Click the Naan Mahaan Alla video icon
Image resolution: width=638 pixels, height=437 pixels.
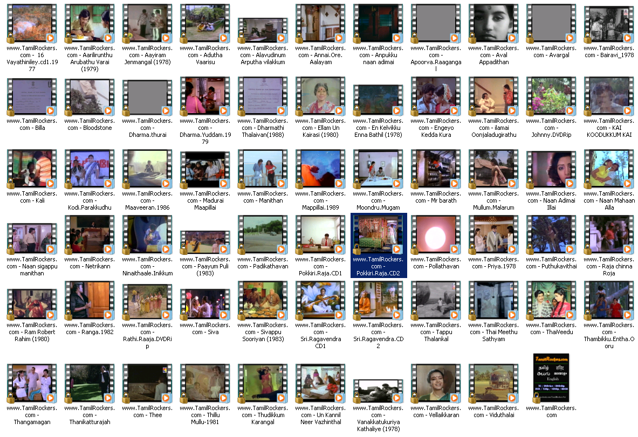point(609,169)
